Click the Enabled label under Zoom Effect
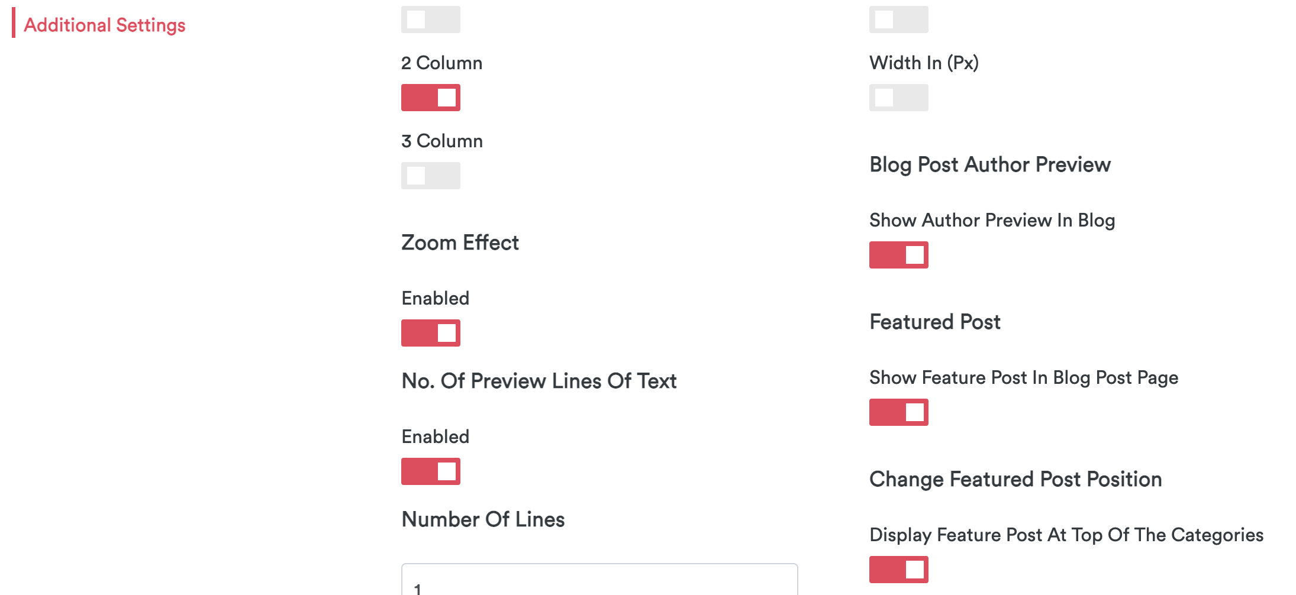Viewport: 1296px width, 595px height. [x=435, y=298]
